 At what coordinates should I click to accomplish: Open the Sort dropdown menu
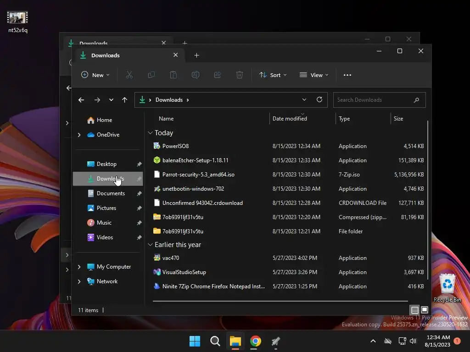pos(273,75)
